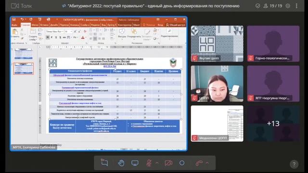Image resolution: width=308 pixels, height=173 pixels.
Task: Open meeting settings gear icon
Action: (288, 6)
